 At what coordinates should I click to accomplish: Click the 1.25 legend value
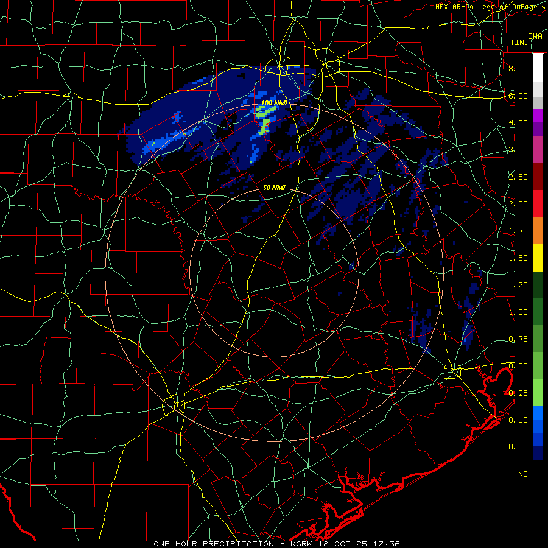tap(518, 285)
